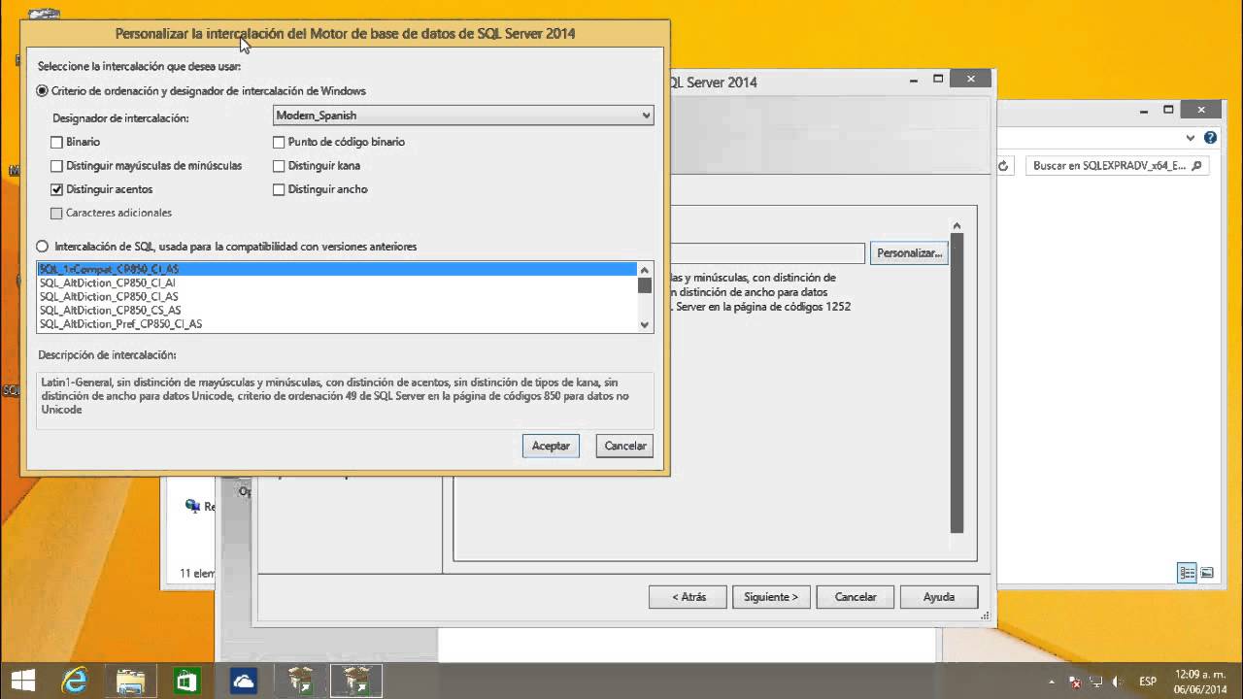Screen dimensions: 1243x699
Task: Click Aceptar in the collation dialog
Action: coord(551,446)
